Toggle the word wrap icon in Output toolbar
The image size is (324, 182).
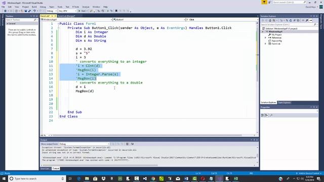point(132,144)
